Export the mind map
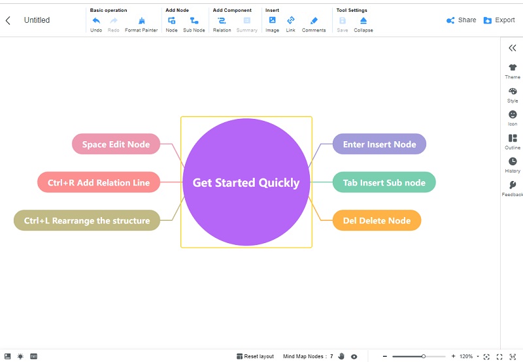This screenshot has width=523, height=362. point(499,20)
